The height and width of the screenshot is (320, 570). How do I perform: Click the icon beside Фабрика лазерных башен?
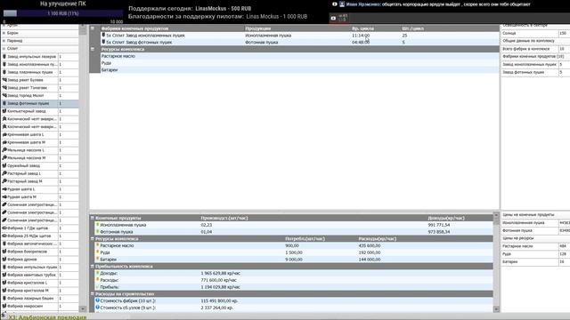(x=4, y=299)
